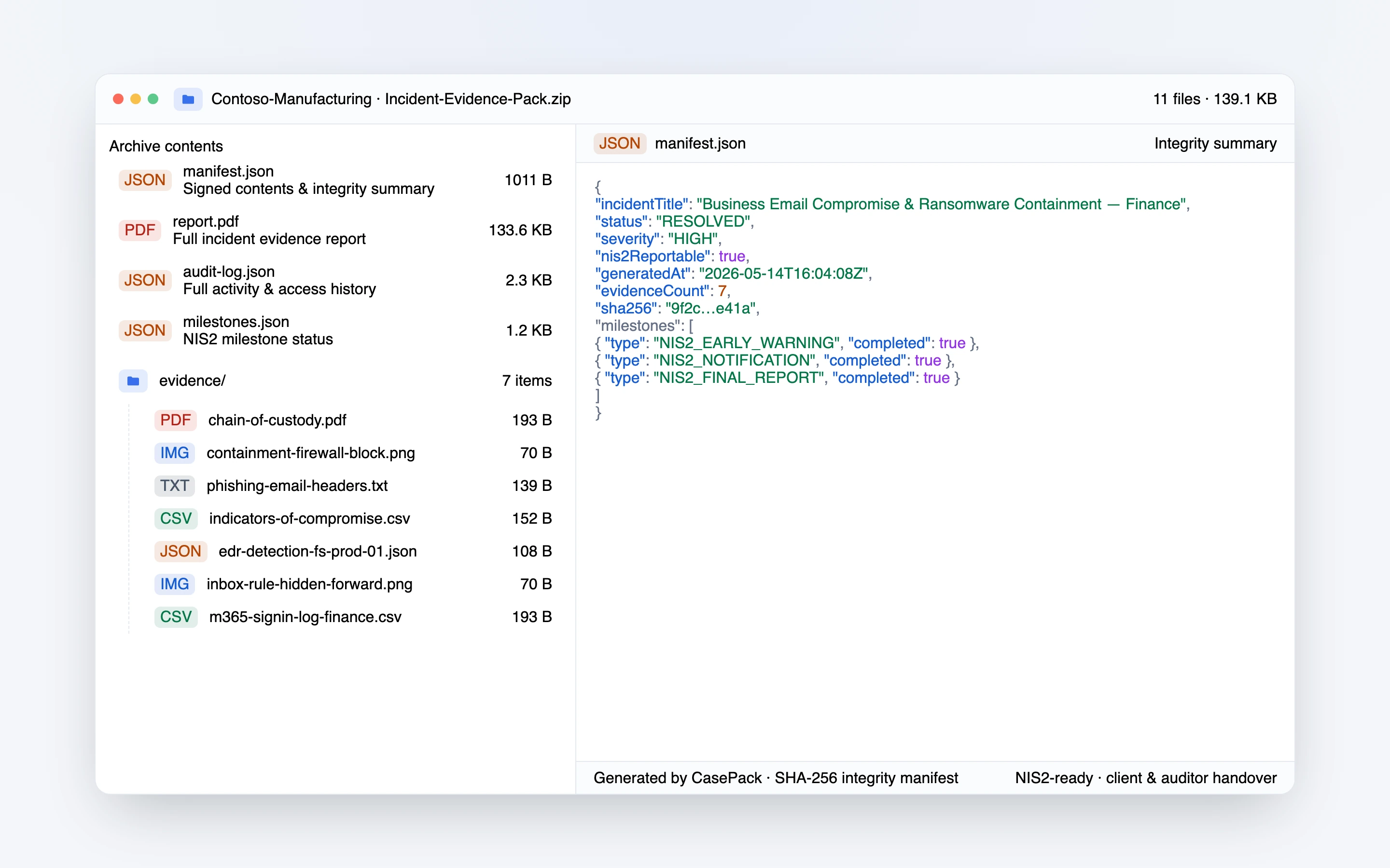
Task: Click the "nis2Reportable": true line
Action: tap(672, 256)
